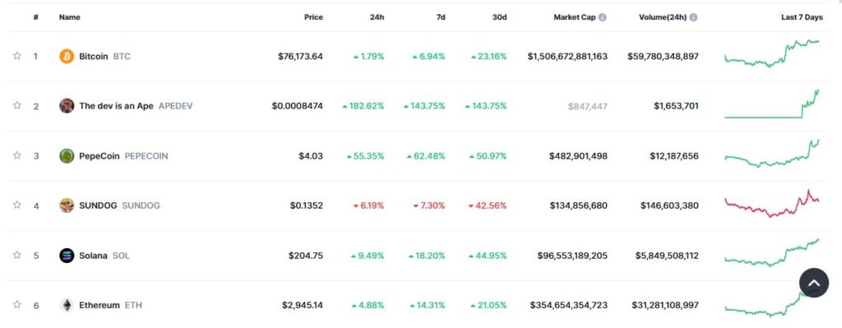Click the back-to-top arrow button
842x328 pixels.
pyautogui.click(x=814, y=283)
